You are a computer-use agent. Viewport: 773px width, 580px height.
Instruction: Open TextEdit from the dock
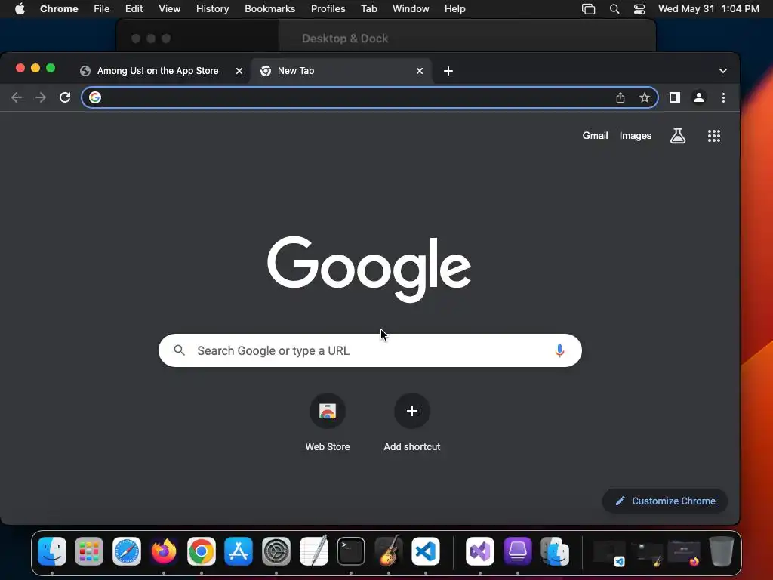(313, 551)
